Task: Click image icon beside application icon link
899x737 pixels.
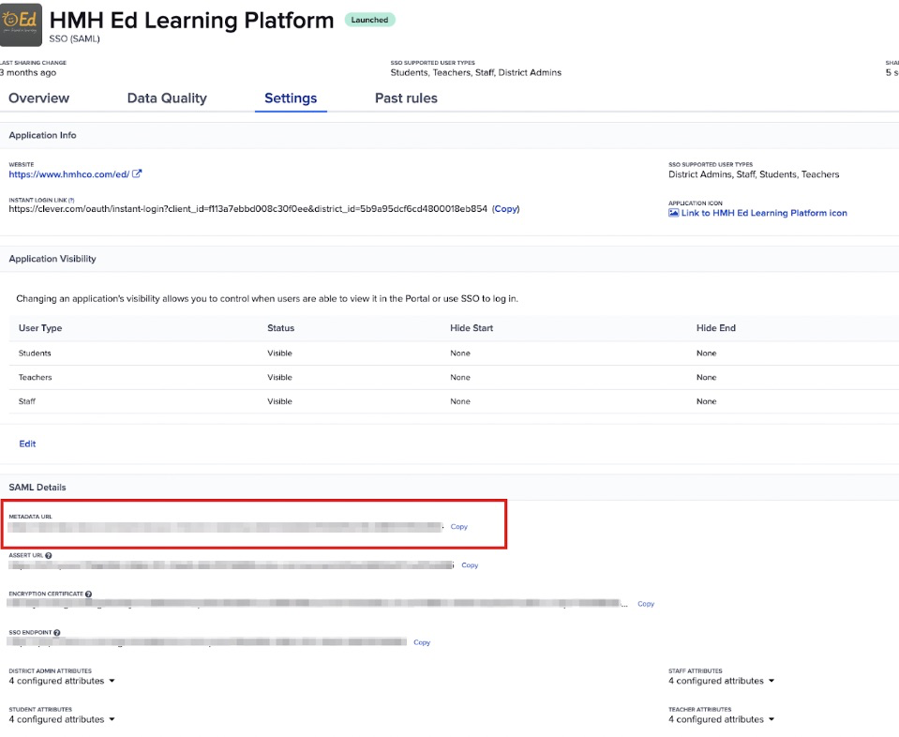Action: (x=673, y=213)
